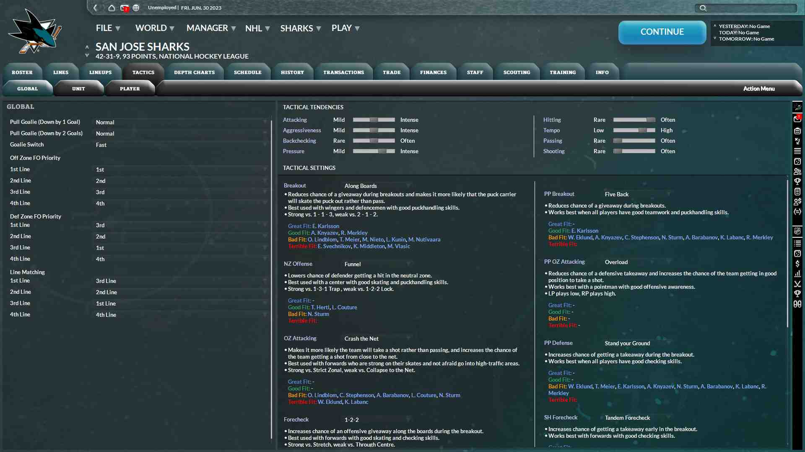Viewport: 805px width, 452px height.
Task: Open the four-lines icon in the sidebar
Action: tap(797, 151)
